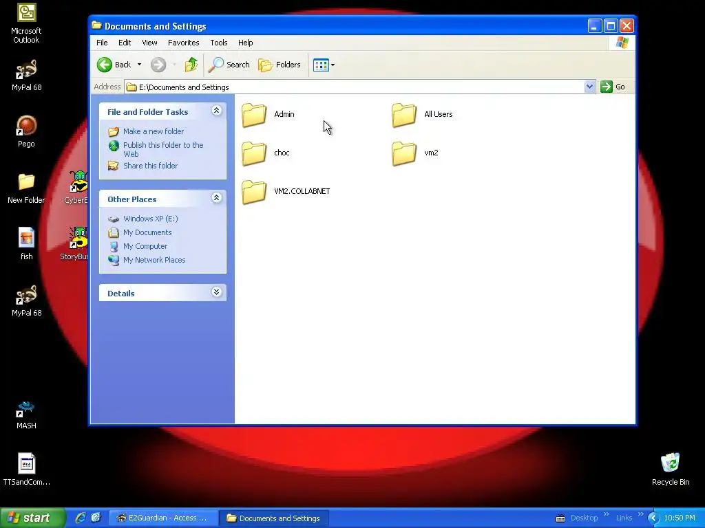Select the top MyPal 68 desktop shortcut

click(27, 76)
